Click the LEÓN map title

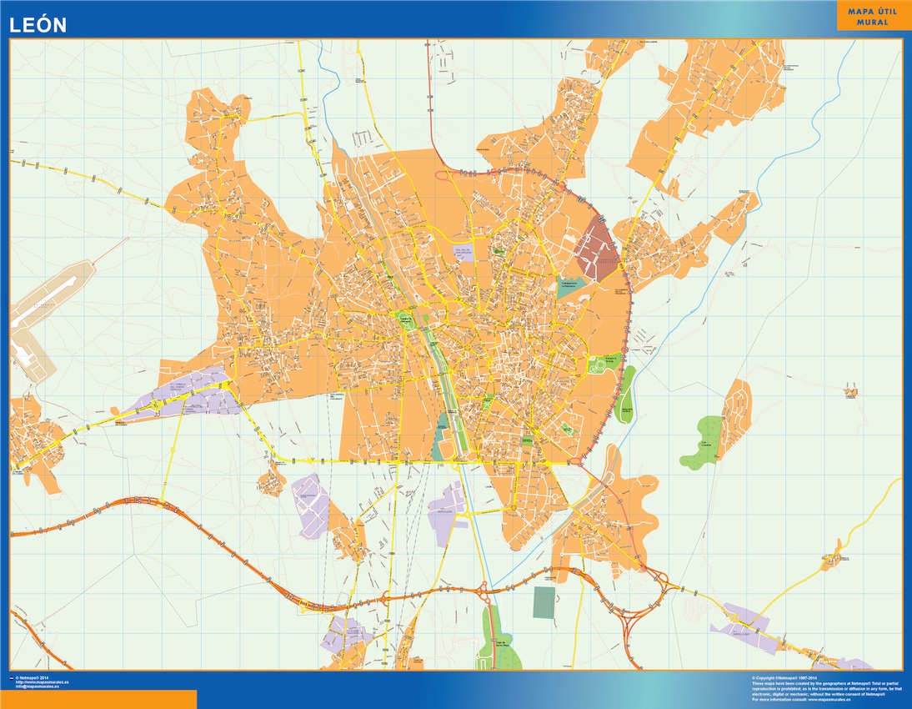tap(38, 26)
